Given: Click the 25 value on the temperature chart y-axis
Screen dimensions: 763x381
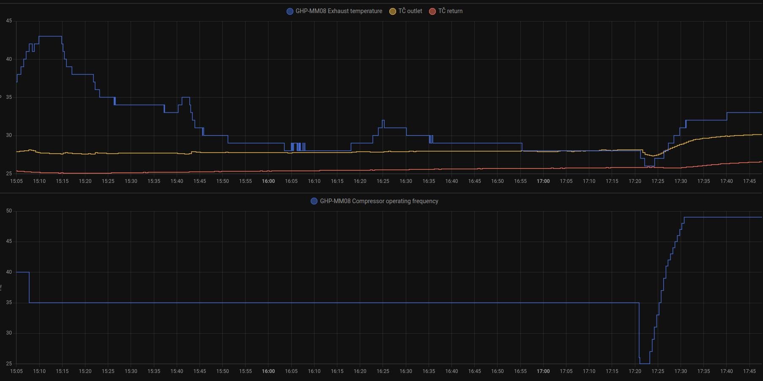Looking at the screenshot, I should tap(9, 174).
